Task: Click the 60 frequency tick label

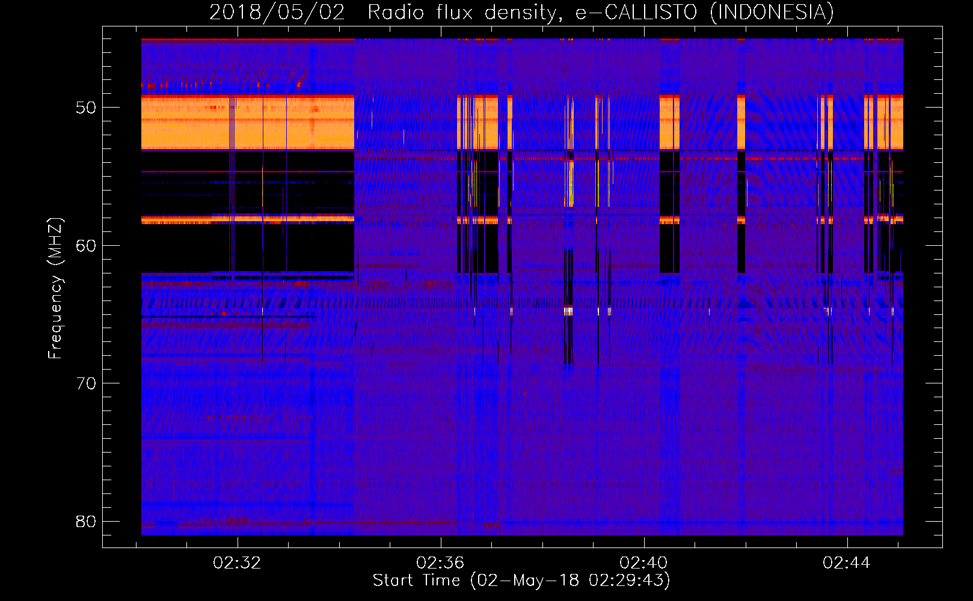Action: pos(86,246)
